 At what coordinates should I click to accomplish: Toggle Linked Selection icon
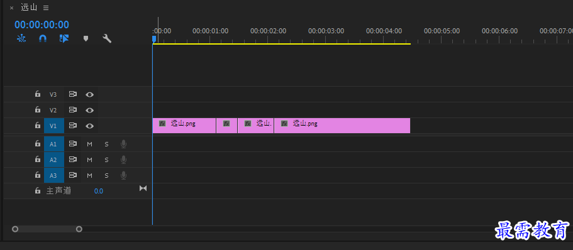click(x=64, y=38)
